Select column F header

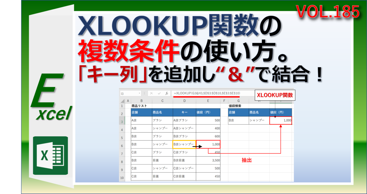click(224, 101)
